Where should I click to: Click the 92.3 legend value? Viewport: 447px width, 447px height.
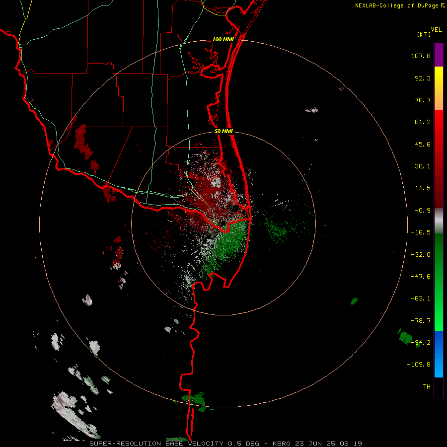click(x=423, y=78)
